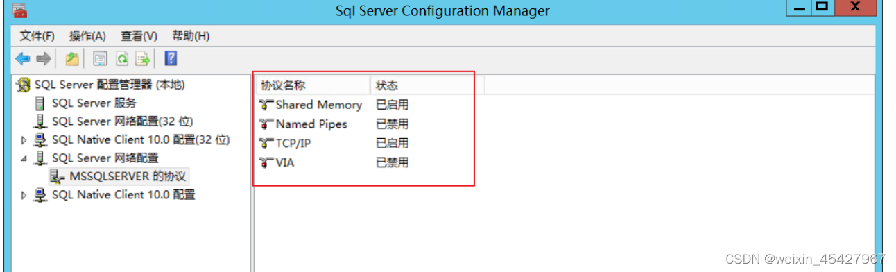
Task: Click the Back arrow toolbar icon
Action: pyautogui.click(x=22, y=59)
